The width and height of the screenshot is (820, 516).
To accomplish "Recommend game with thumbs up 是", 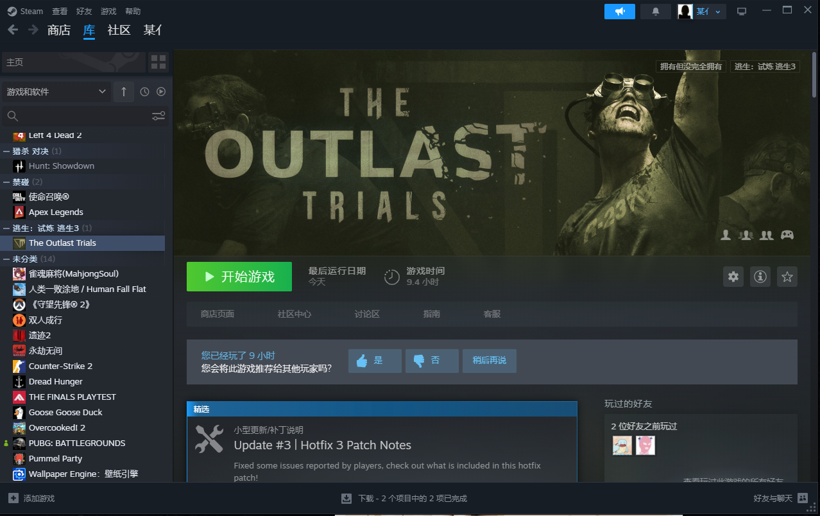I will (x=375, y=361).
